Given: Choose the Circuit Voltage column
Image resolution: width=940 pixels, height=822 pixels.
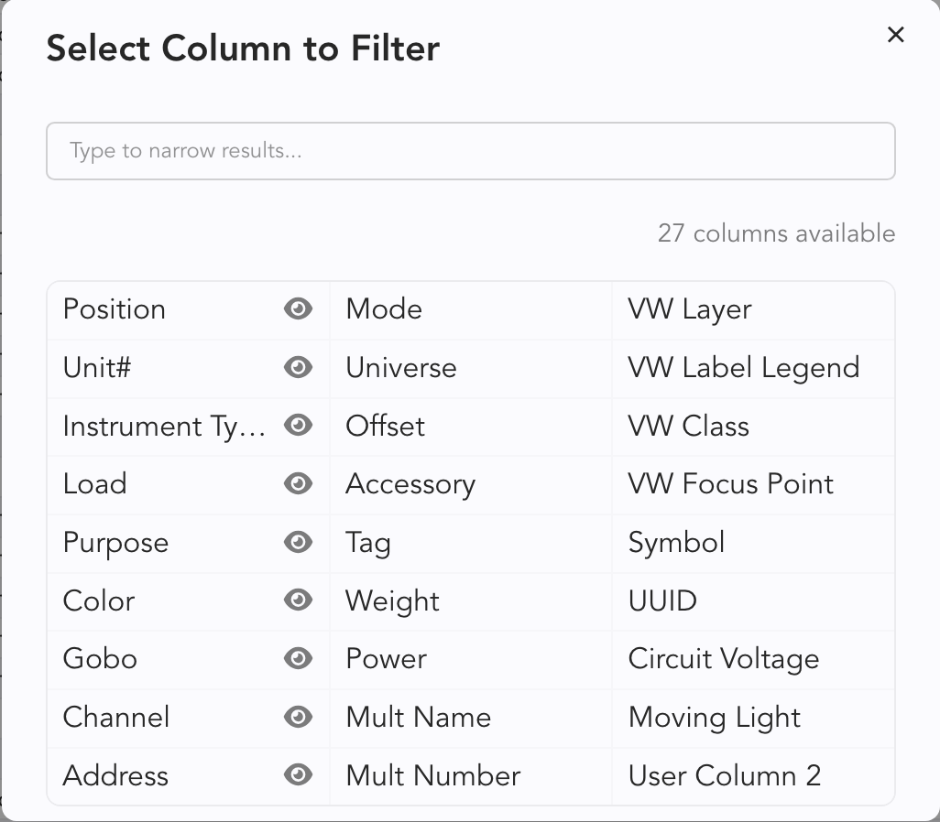Looking at the screenshot, I should [723, 659].
